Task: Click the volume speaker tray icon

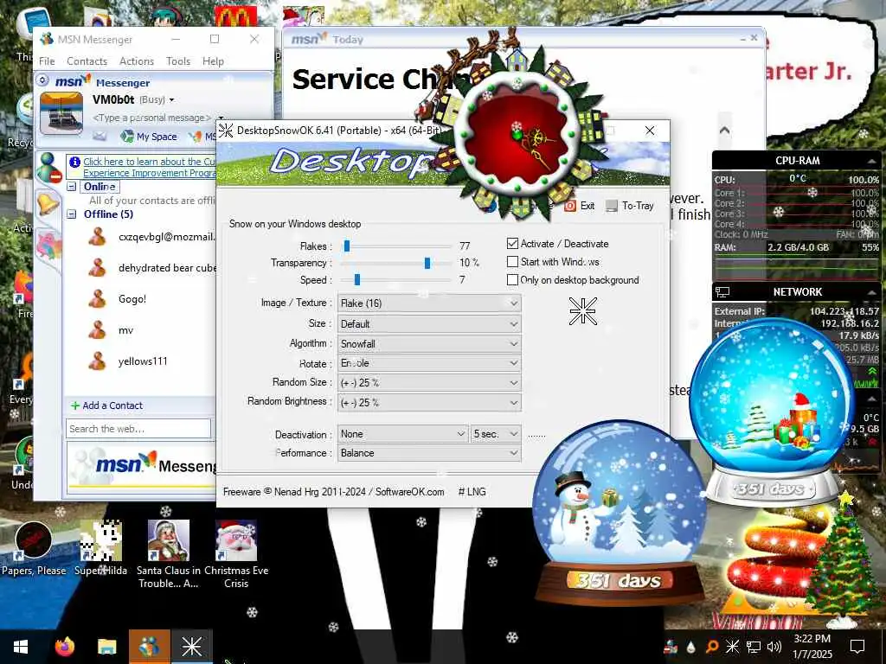Action: pyautogui.click(x=774, y=647)
